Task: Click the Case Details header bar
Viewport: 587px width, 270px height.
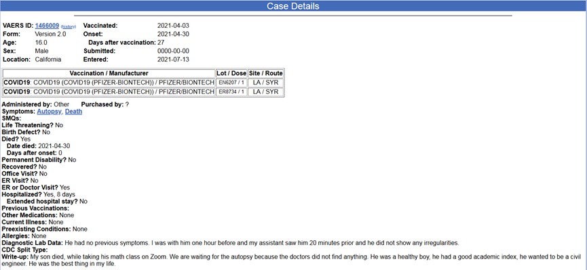Action: 293,6
